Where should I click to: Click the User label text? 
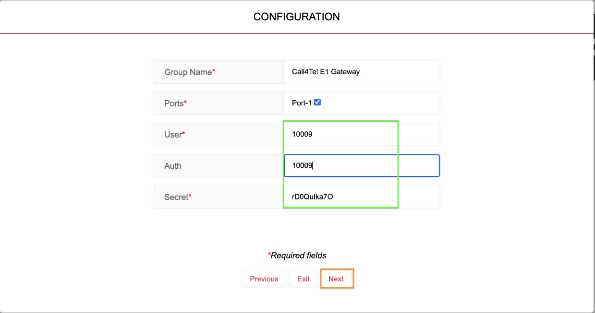point(173,135)
